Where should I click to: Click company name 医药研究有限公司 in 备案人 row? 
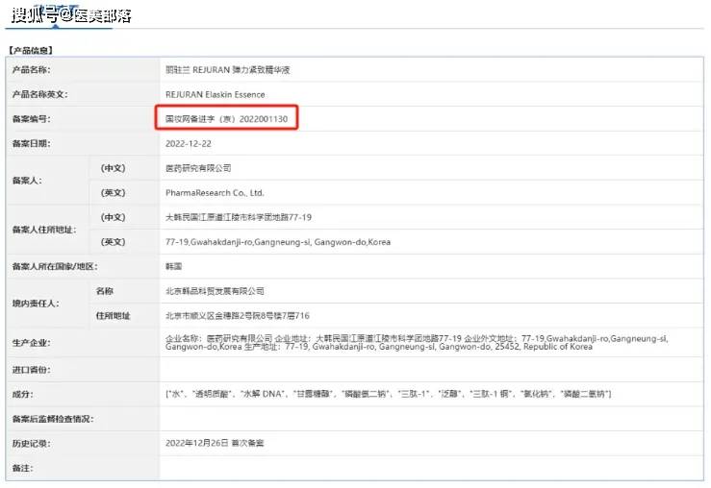(198, 168)
